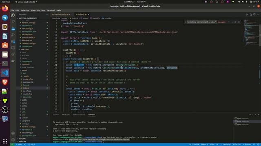Switch to the Debug Console panel tab
Image resolution: width=261 pixels, height=146 pixels.
[x=79, y=114]
